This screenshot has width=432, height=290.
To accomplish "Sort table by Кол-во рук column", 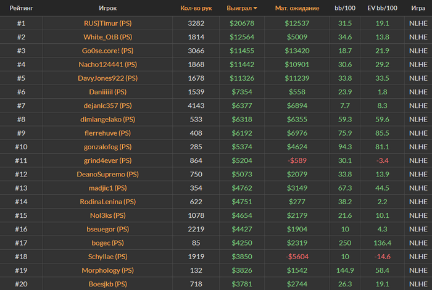I will (196, 8).
